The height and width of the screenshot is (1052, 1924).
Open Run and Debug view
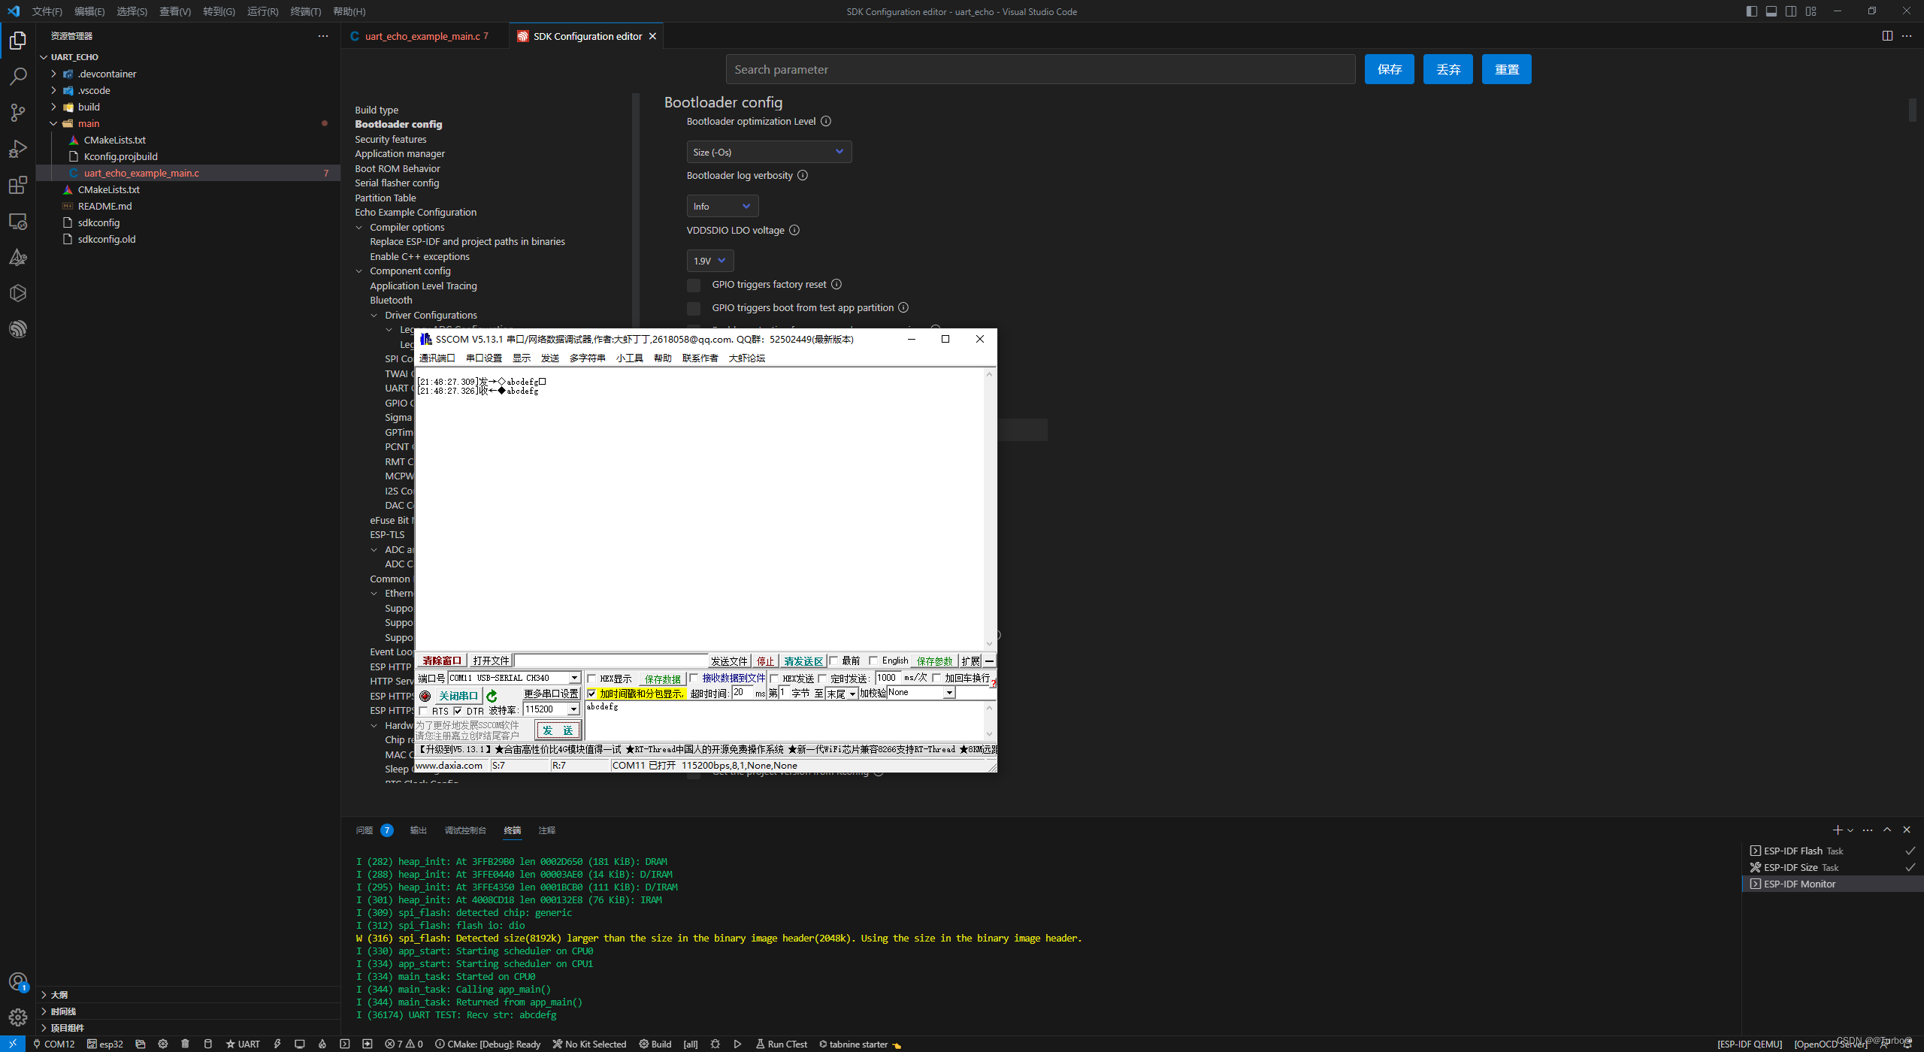(x=18, y=149)
